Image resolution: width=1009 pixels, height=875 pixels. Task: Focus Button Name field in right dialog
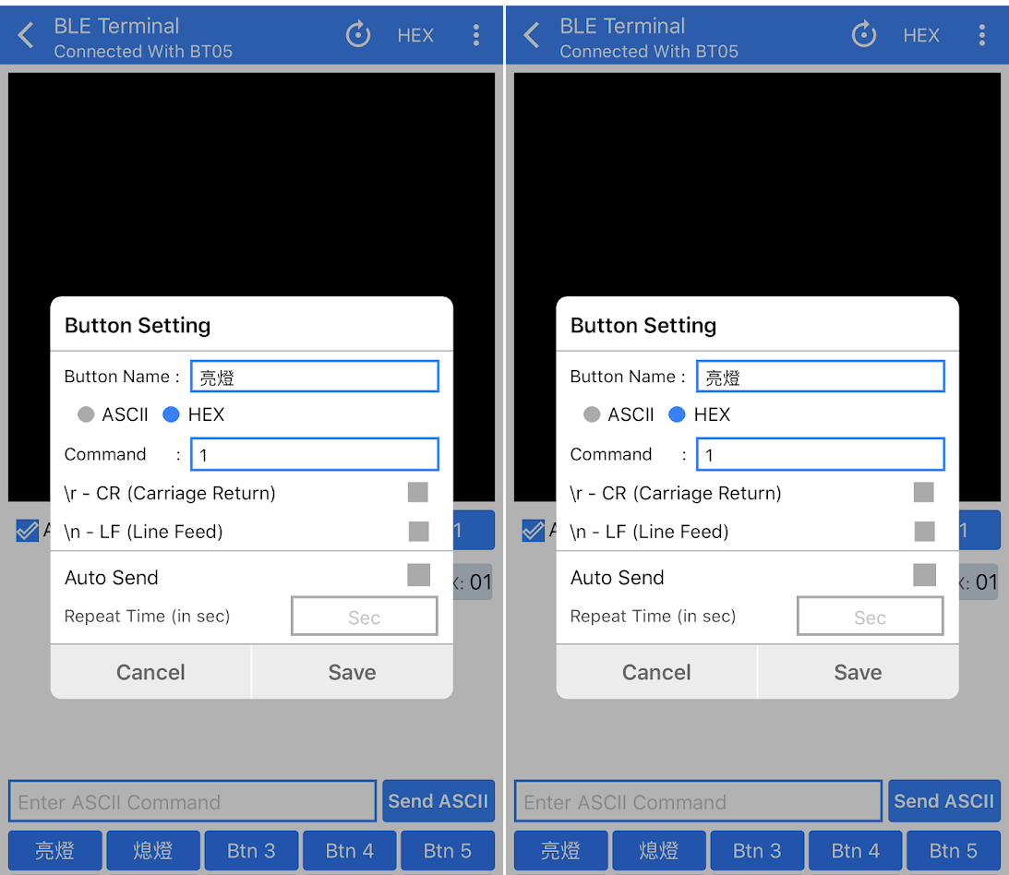point(821,377)
